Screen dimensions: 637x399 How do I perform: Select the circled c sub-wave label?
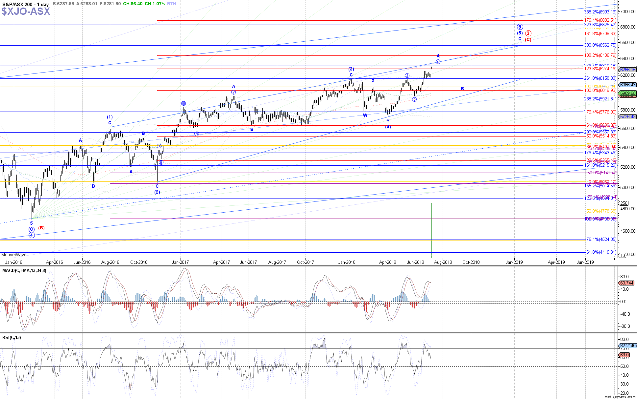click(x=438, y=62)
